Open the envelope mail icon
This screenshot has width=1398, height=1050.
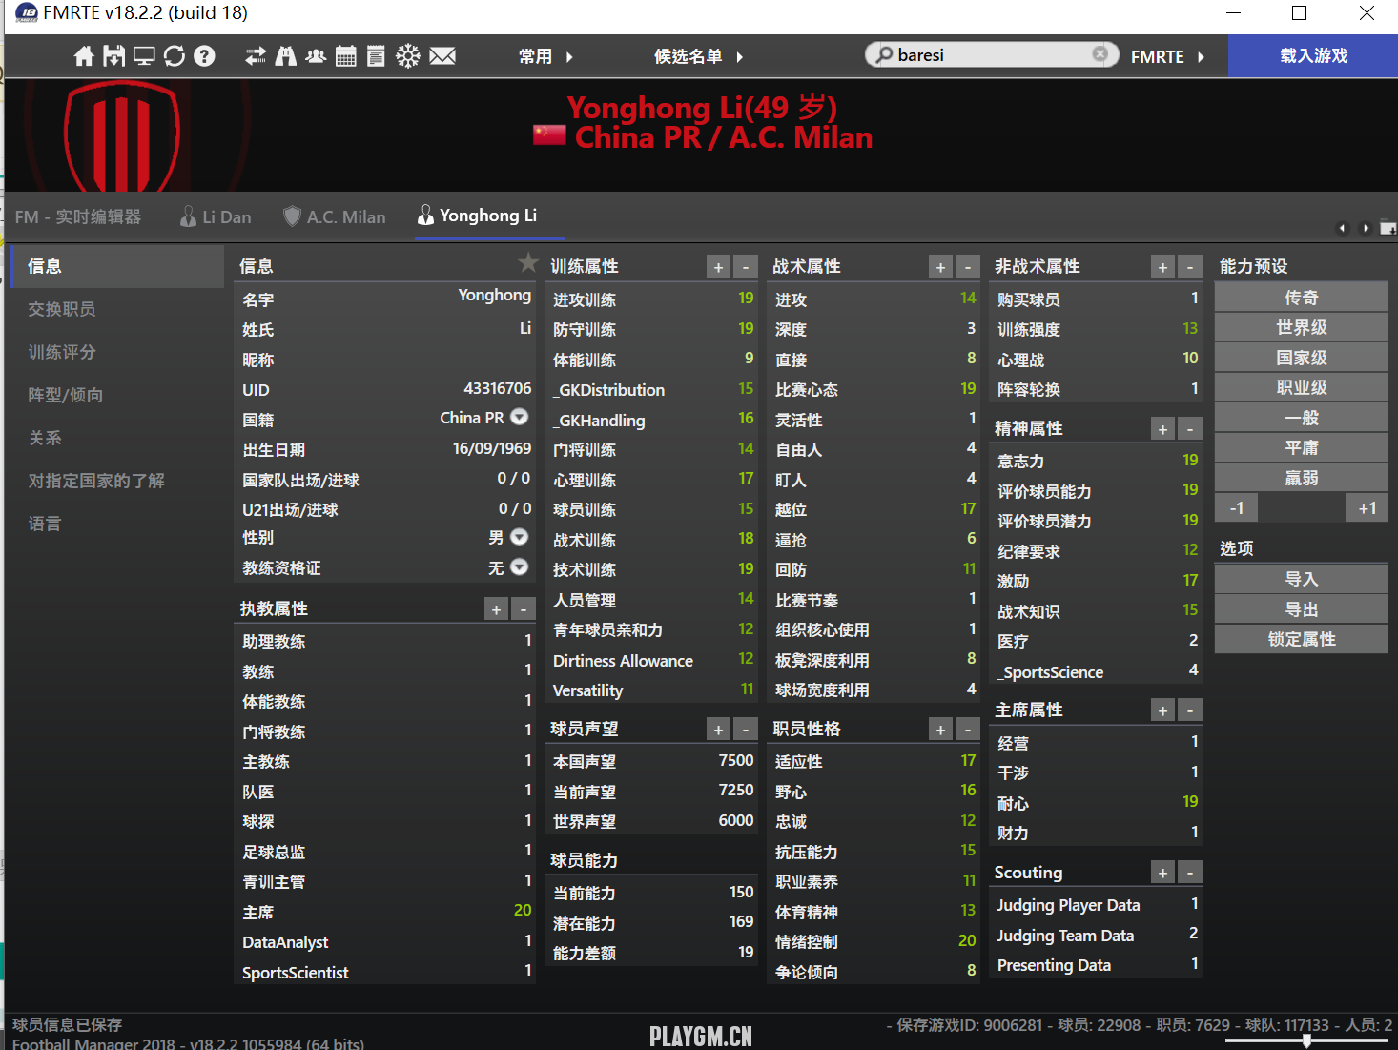coord(442,56)
